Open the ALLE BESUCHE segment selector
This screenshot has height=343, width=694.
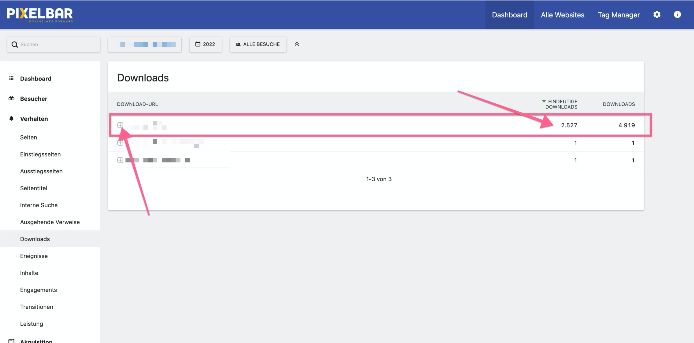pos(258,44)
